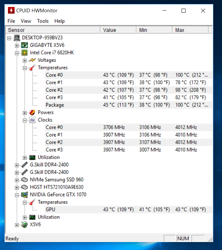The width and height of the screenshot is (222, 250).
Task: Select the GPU temperature row label
Action: (50, 210)
